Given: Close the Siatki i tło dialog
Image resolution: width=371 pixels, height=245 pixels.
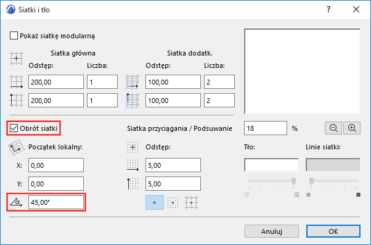Looking at the screenshot, I should pyautogui.click(x=356, y=9).
